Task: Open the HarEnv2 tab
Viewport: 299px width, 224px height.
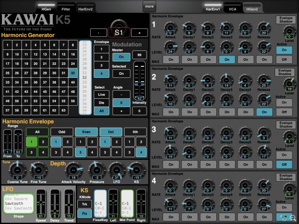Action: coord(85,8)
